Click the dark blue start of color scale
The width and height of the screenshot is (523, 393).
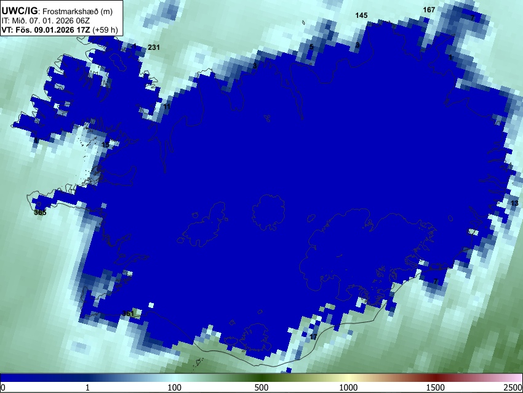20,378
